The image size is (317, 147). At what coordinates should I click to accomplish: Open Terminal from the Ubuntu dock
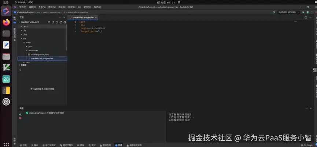pos(6,34)
